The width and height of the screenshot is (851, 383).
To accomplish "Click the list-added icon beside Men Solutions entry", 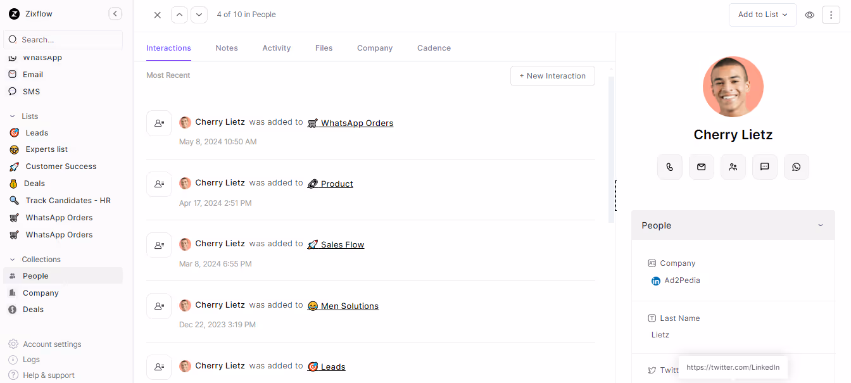I will (159, 306).
